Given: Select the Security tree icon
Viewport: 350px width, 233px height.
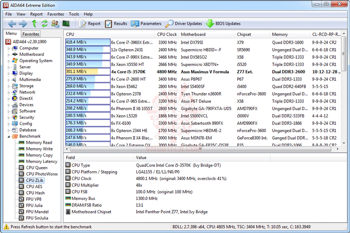Looking at the screenshot, I should 15,117.
